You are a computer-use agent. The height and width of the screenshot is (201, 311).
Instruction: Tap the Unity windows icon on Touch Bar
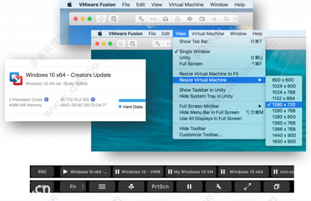[x=276, y=186]
